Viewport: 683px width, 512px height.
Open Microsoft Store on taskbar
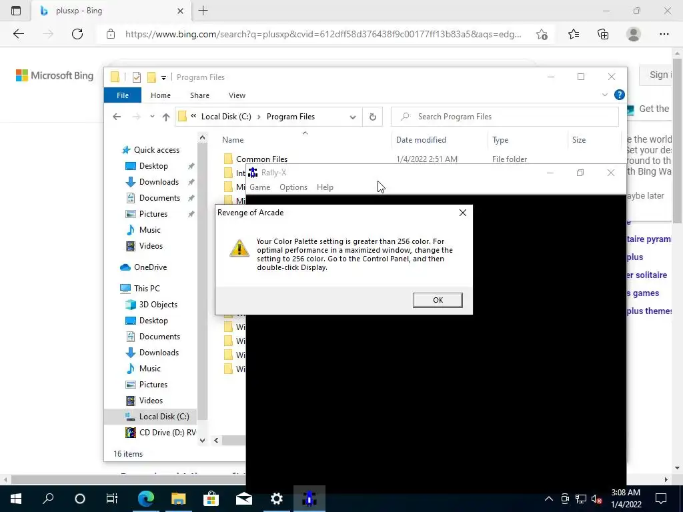(x=211, y=499)
